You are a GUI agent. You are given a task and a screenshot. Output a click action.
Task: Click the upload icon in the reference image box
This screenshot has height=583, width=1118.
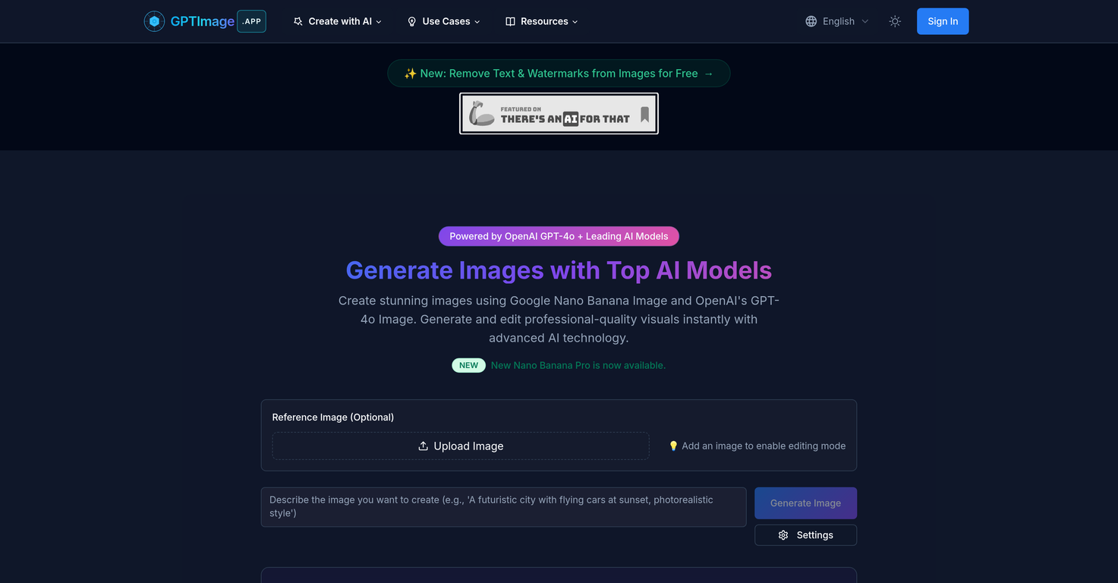pos(423,446)
